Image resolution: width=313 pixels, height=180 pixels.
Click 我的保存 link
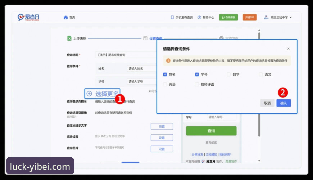pyautogui.click(x=225, y=154)
